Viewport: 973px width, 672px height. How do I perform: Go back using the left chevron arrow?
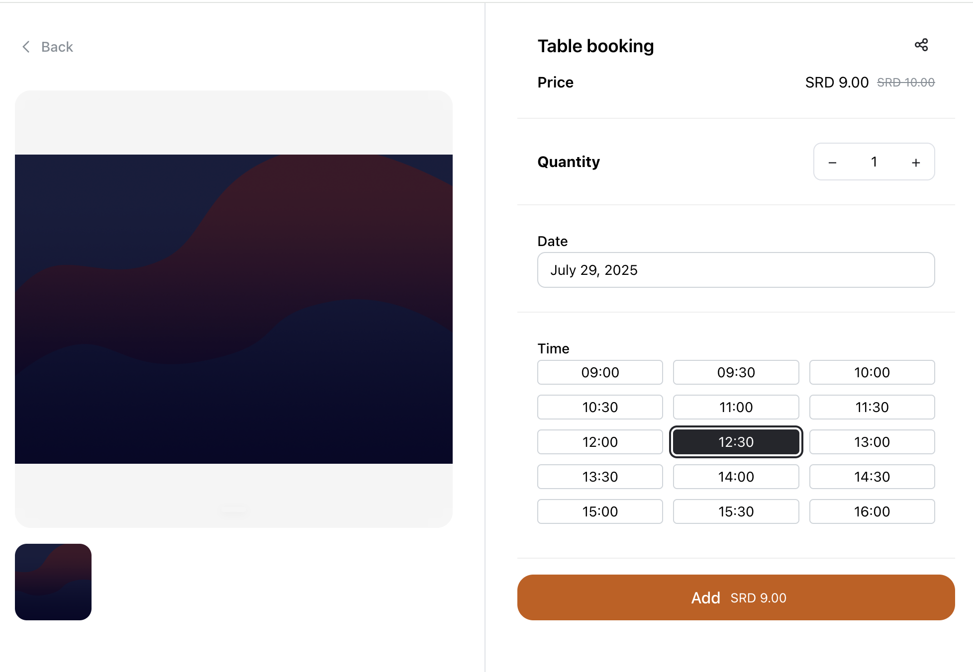pos(26,47)
